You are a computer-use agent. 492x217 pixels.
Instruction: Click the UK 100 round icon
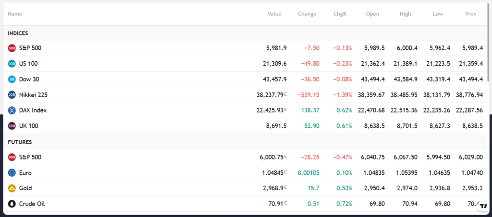(x=12, y=126)
